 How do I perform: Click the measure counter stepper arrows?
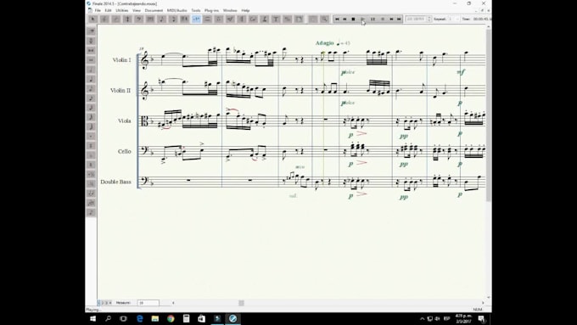click(429, 19)
